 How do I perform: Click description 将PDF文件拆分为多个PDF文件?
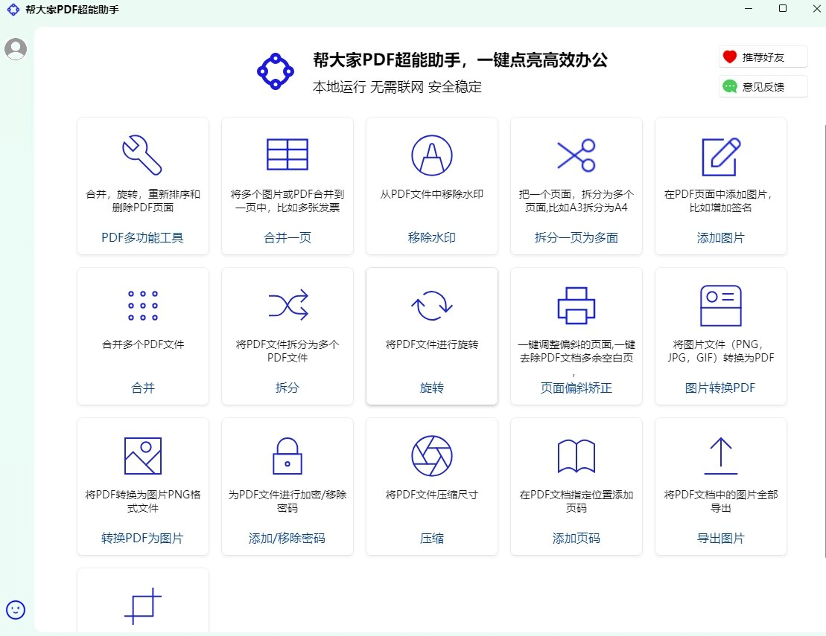(x=287, y=351)
